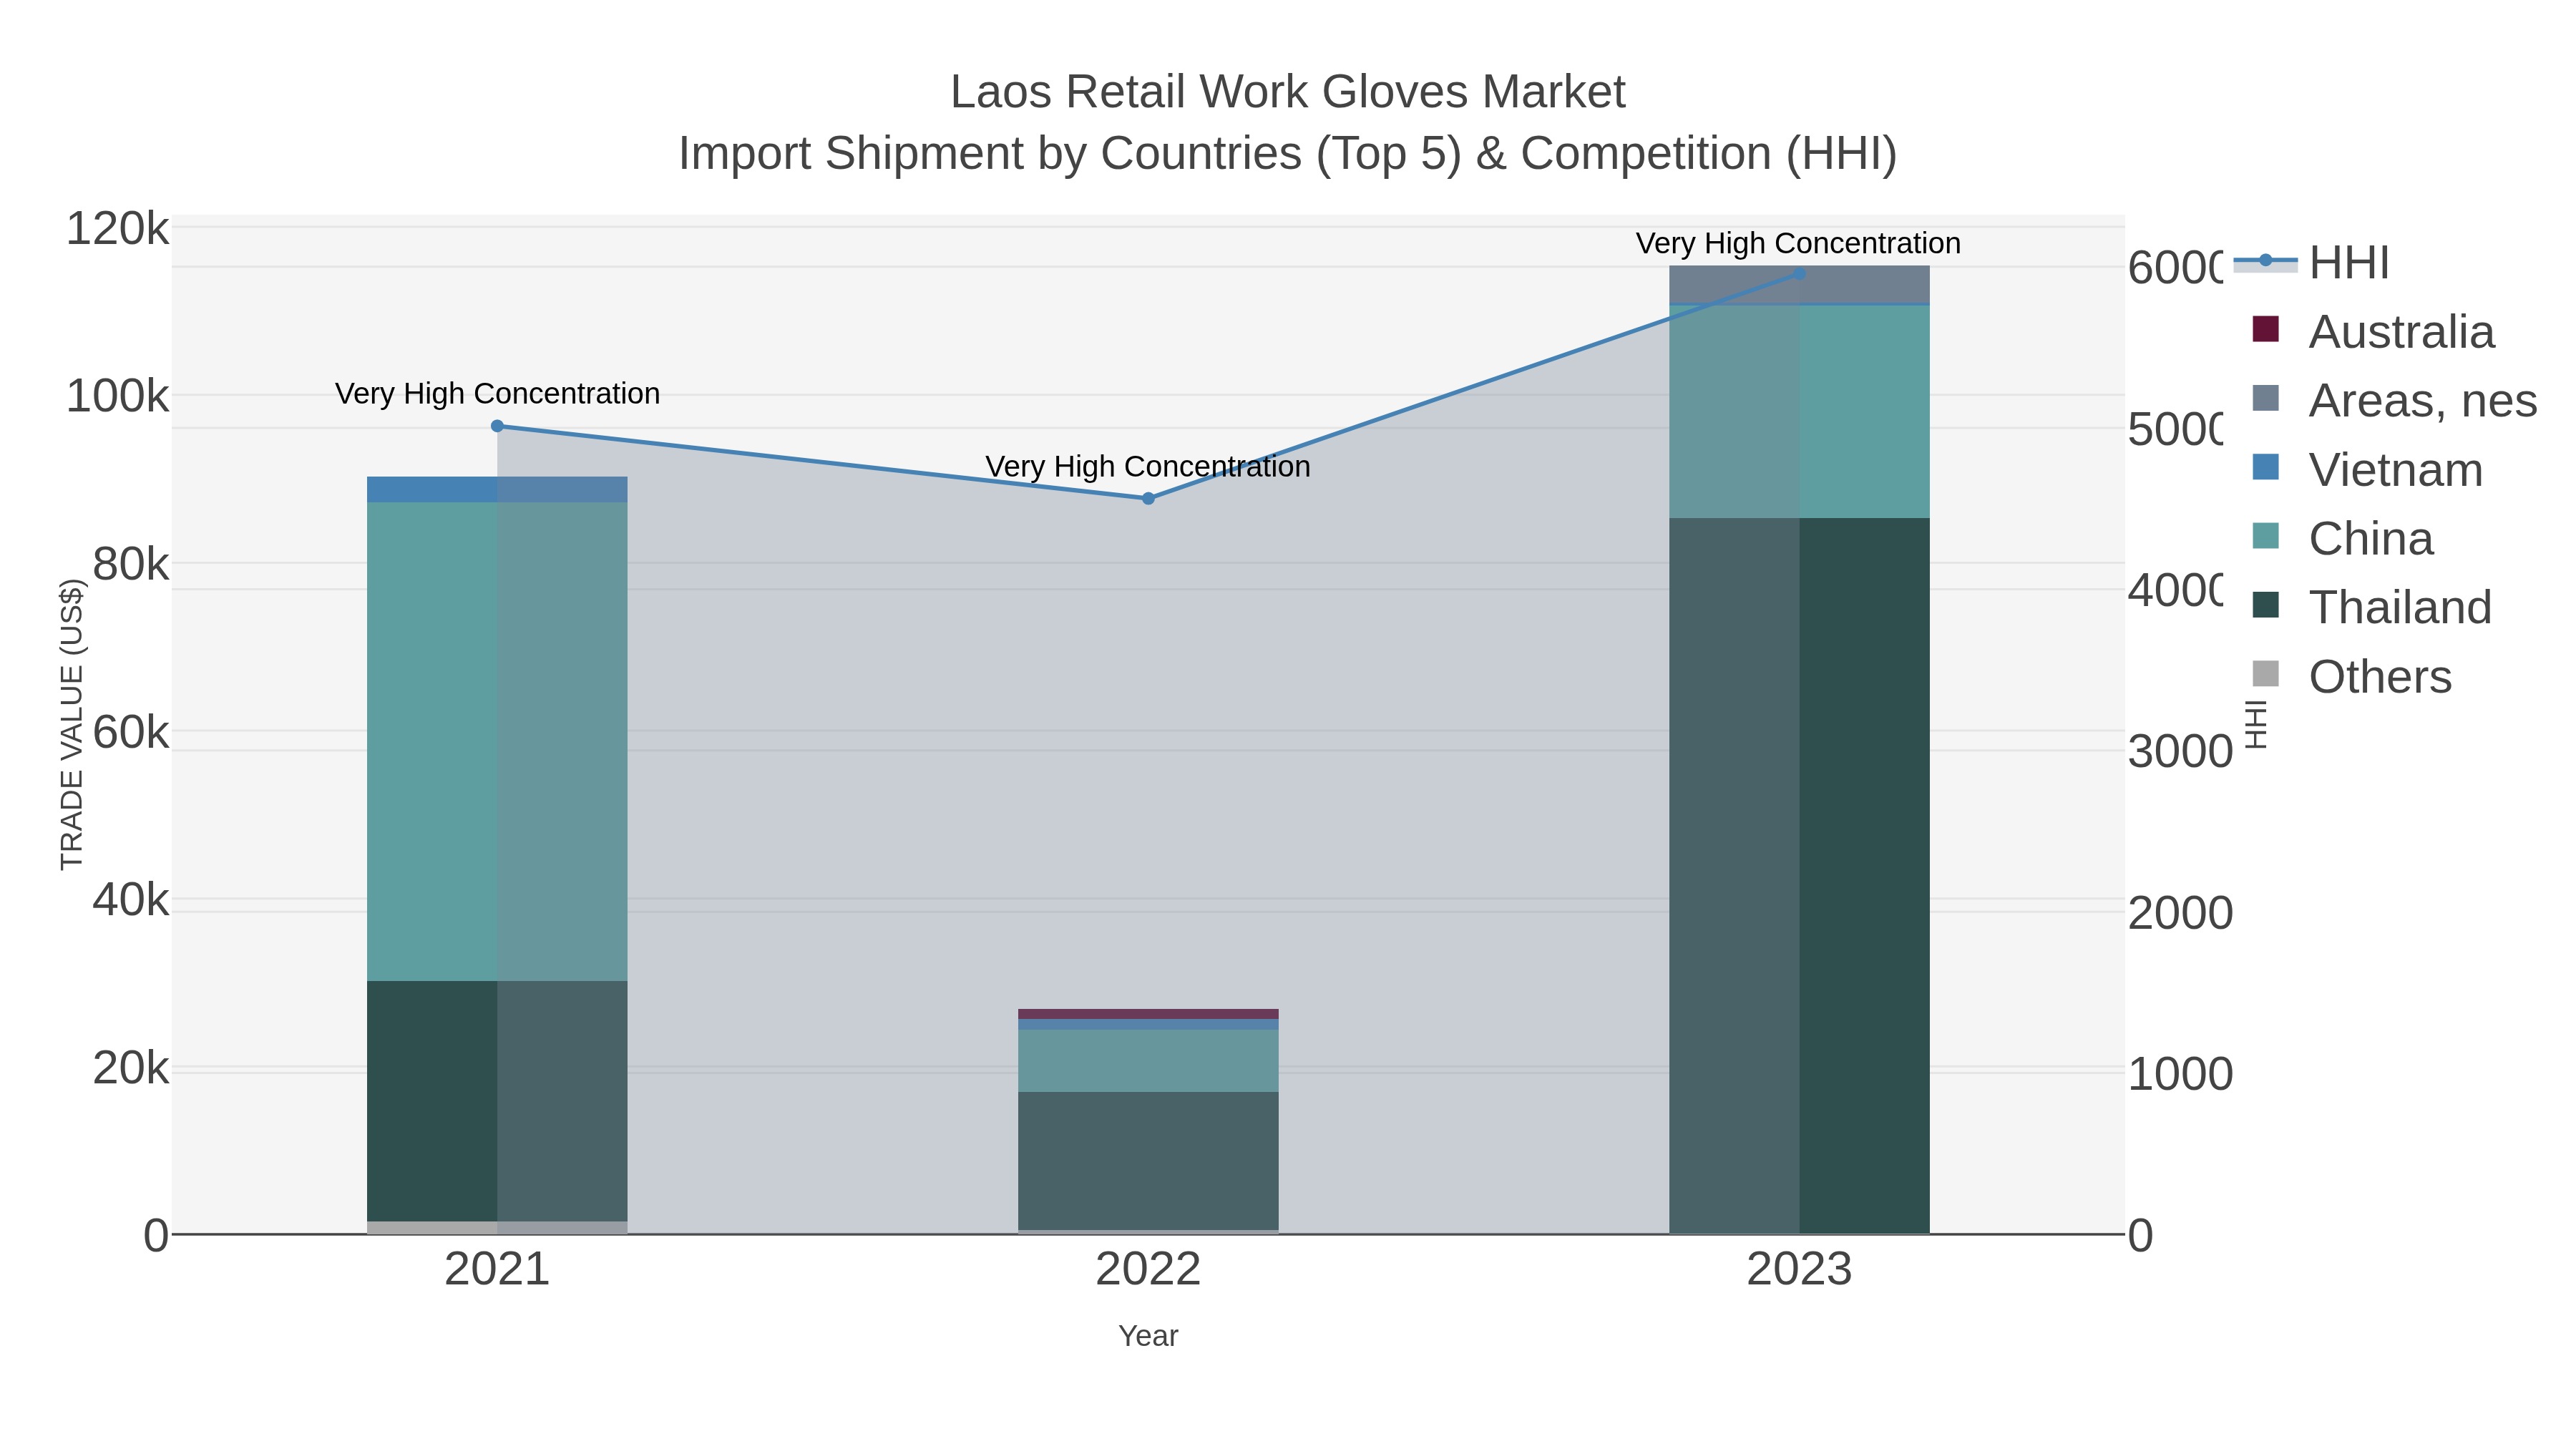Viewport: 2576px width, 1449px height.
Task: Click the Australia segment of 2022 bar
Action: point(1148,1014)
